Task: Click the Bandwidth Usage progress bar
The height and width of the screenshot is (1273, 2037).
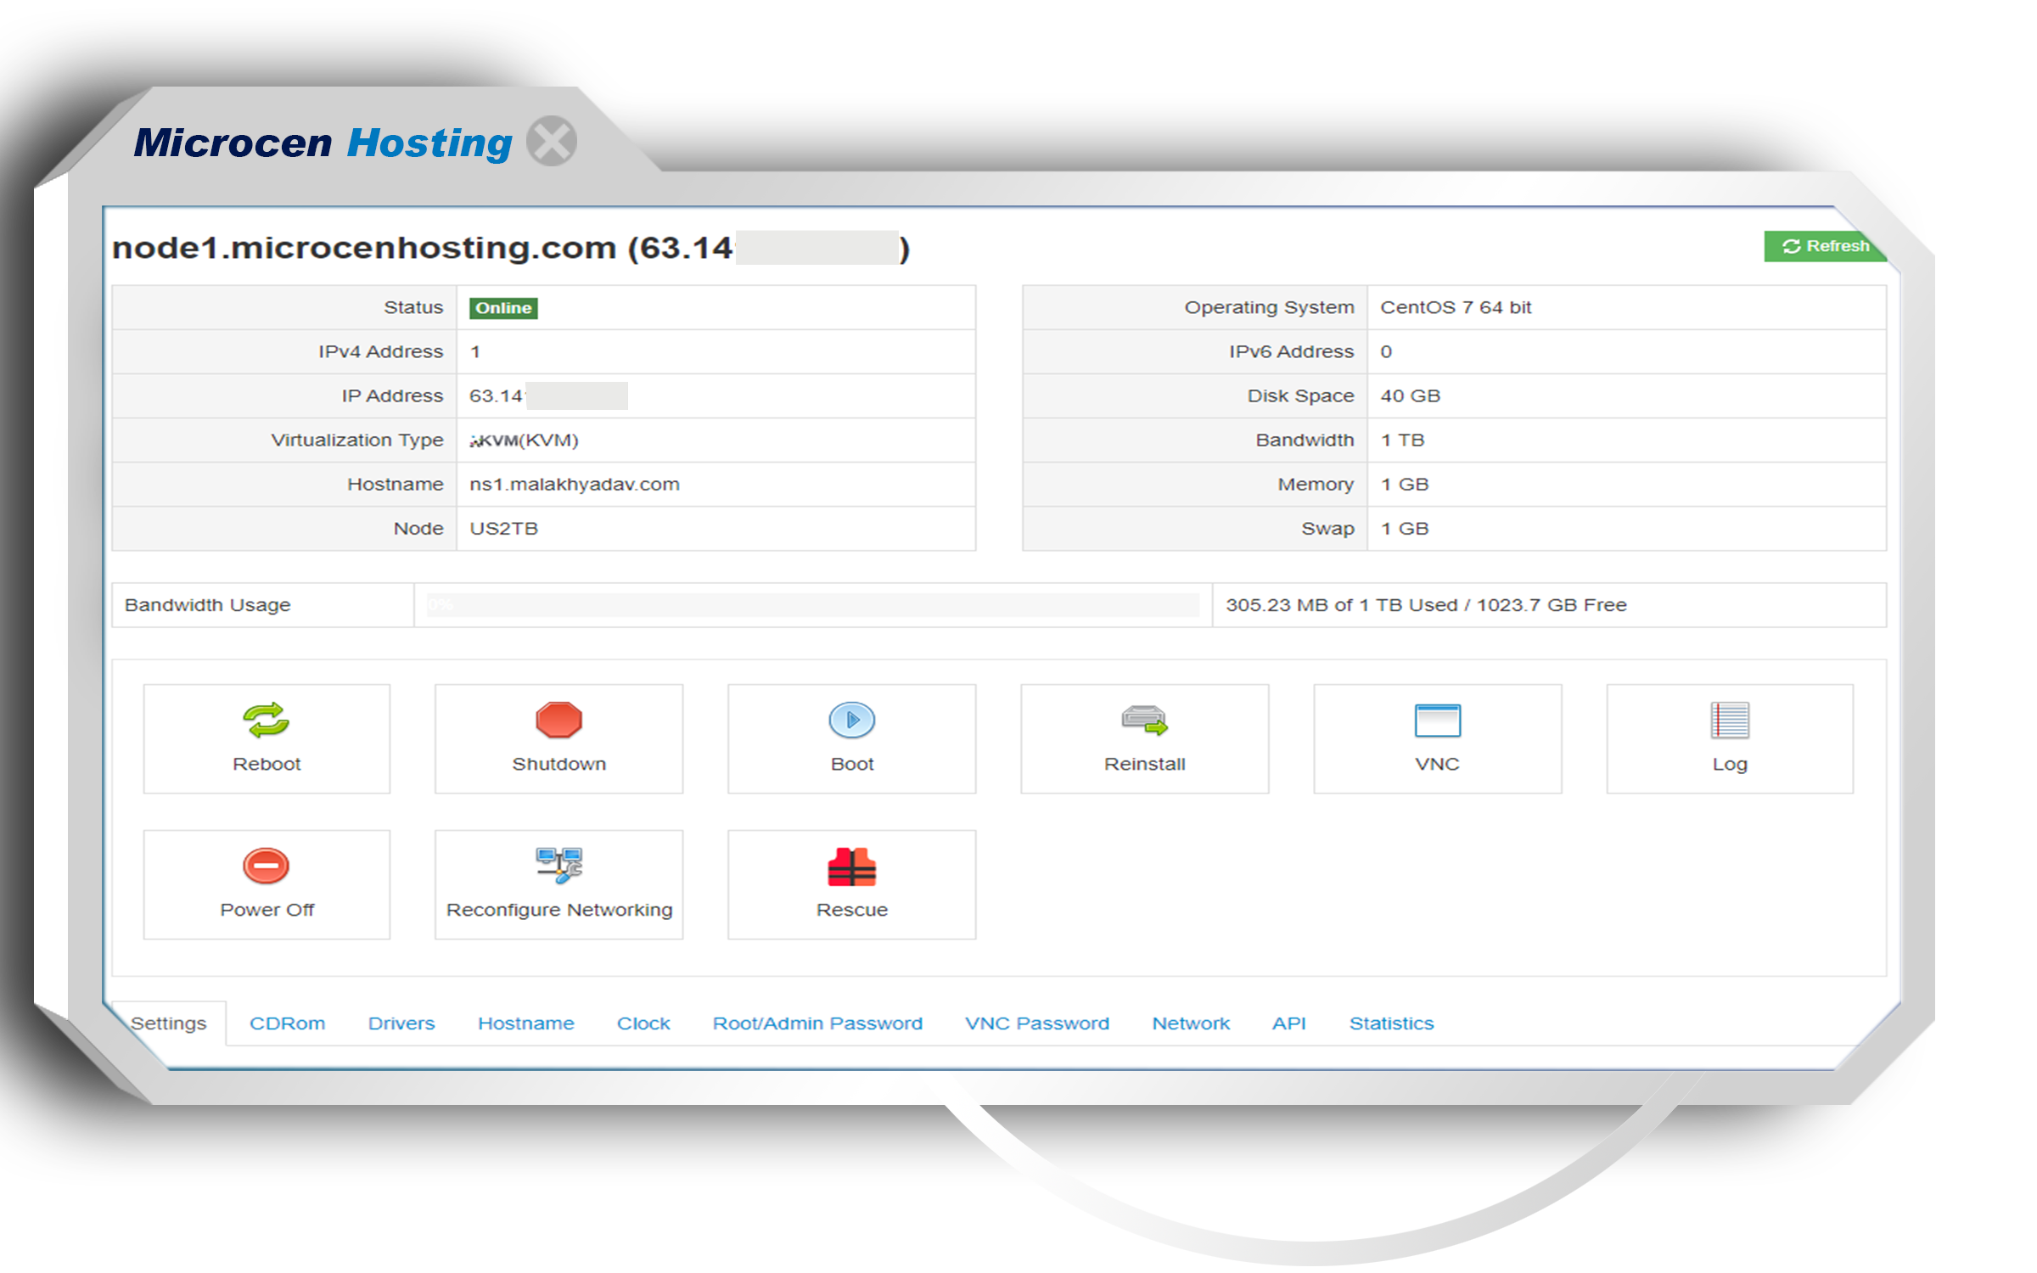Action: pos(812,605)
